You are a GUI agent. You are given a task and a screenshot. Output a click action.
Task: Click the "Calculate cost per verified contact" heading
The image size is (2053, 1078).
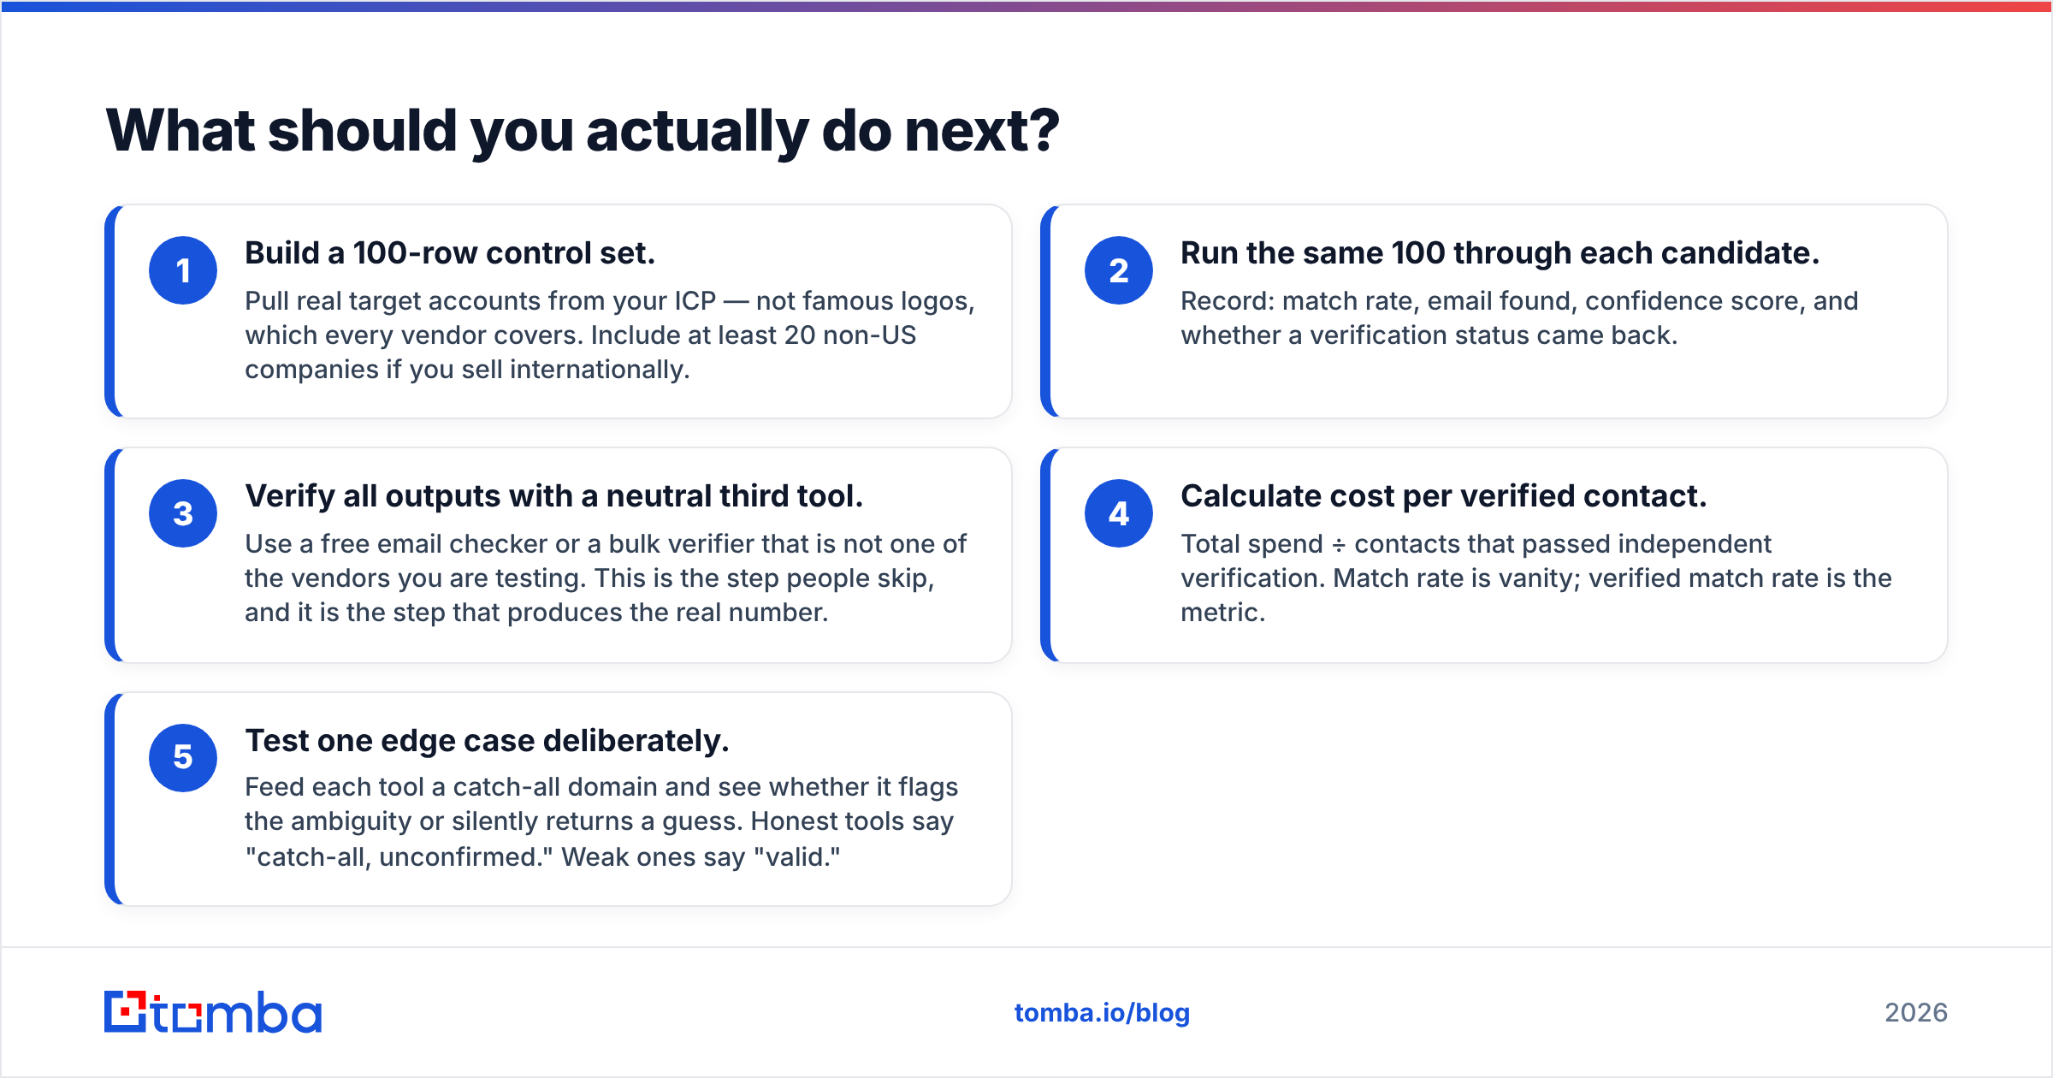[1444, 496]
